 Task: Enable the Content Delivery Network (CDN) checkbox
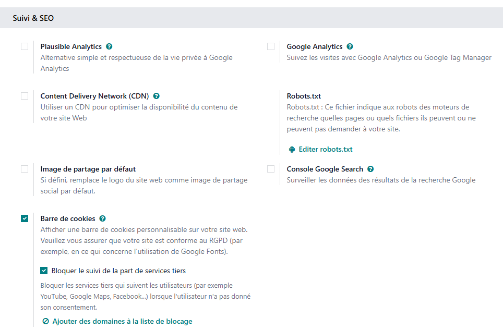click(x=25, y=96)
